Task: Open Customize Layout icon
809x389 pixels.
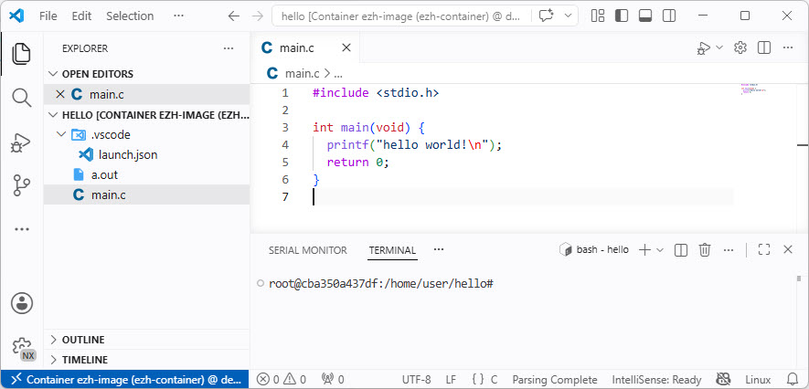Action: (x=598, y=16)
